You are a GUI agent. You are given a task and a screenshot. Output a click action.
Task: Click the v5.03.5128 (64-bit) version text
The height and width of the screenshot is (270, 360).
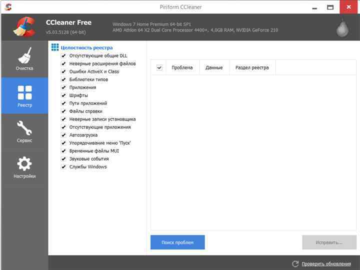(66, 32)
